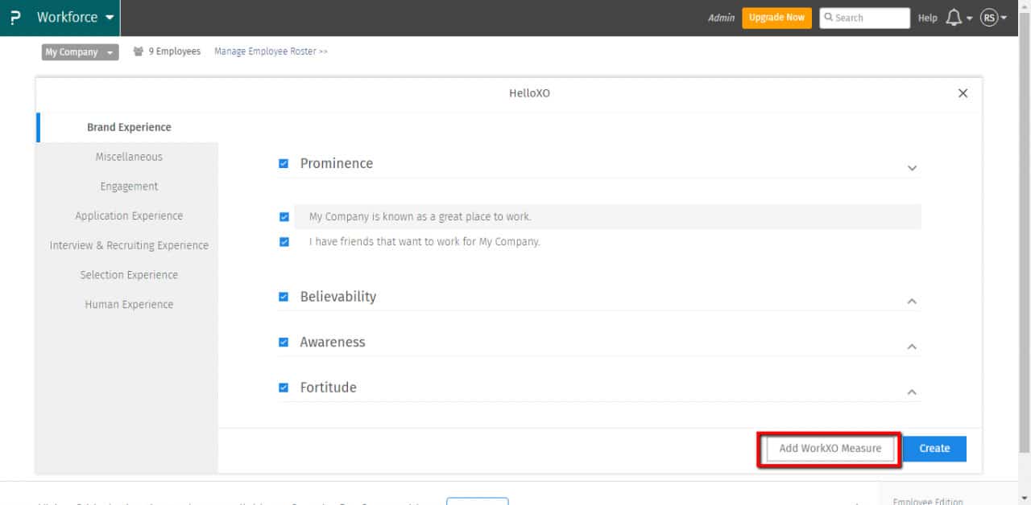
Task: Expand the Awareness section chevron
Action: (912, 347)
